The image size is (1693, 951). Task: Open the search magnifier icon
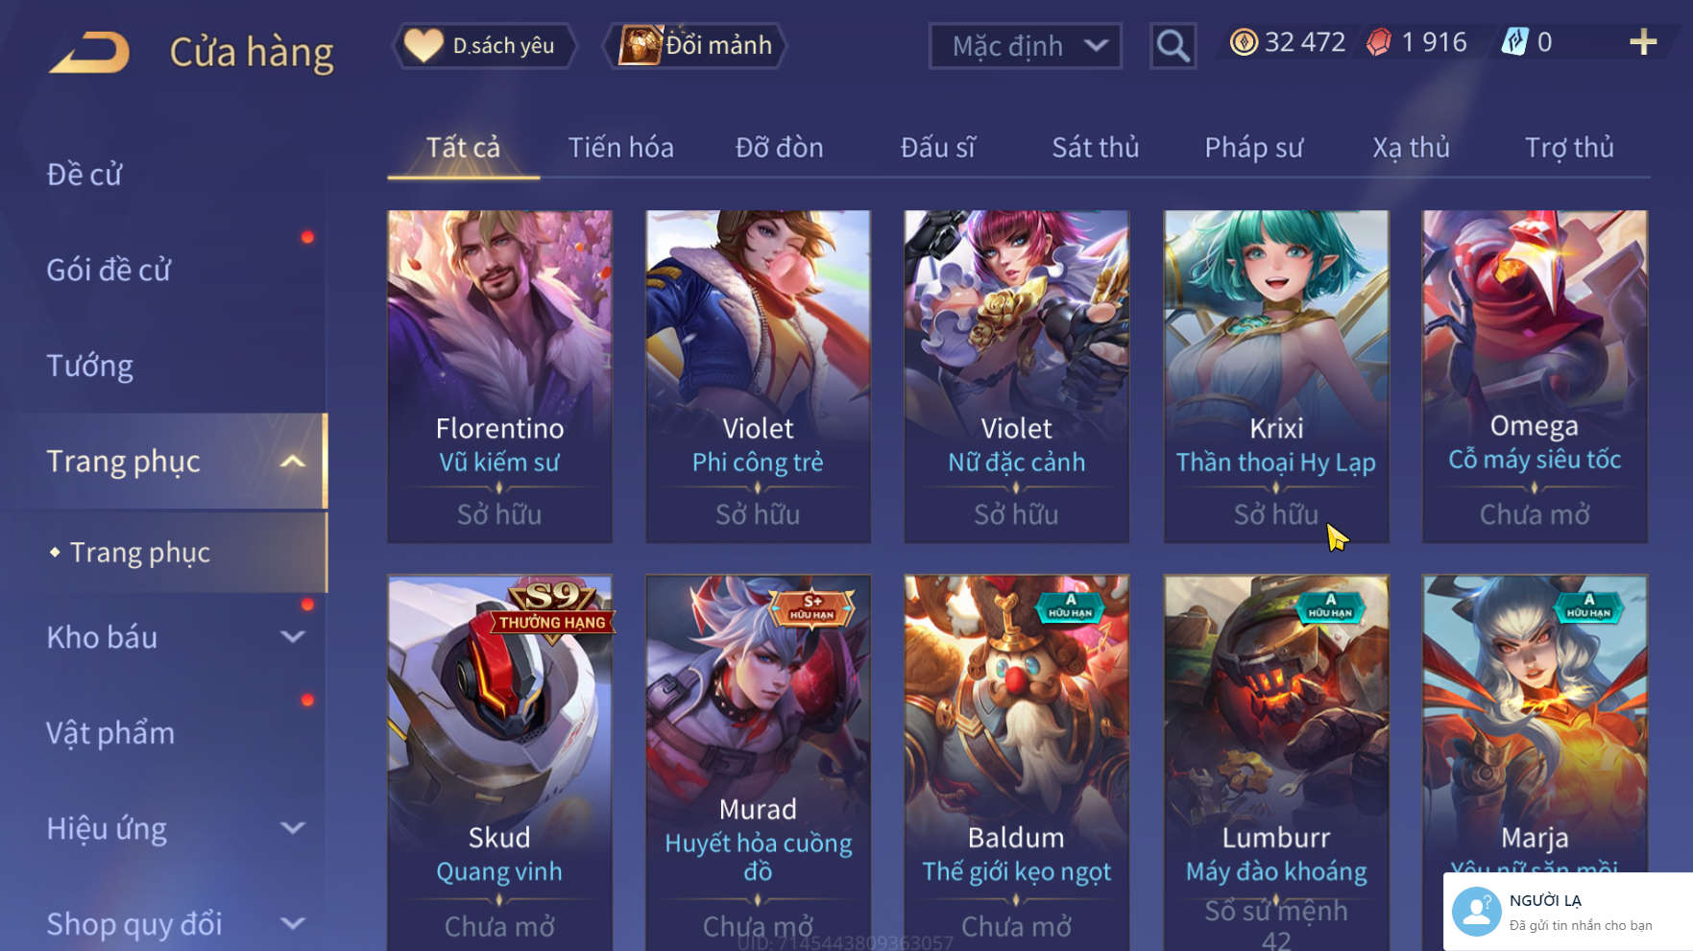click(x=1173, y=45)
